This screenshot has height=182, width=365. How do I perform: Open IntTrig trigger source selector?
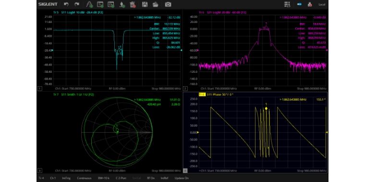click(x=66, y=178)
